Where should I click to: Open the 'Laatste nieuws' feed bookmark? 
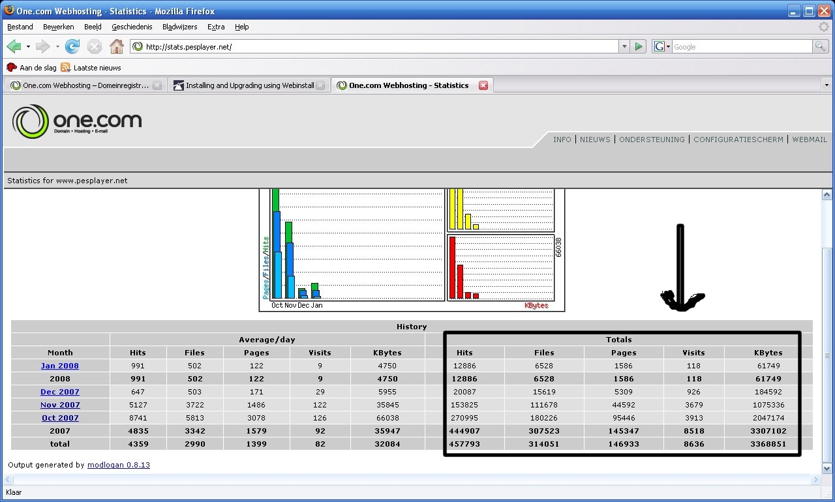(x=91, y=67)
